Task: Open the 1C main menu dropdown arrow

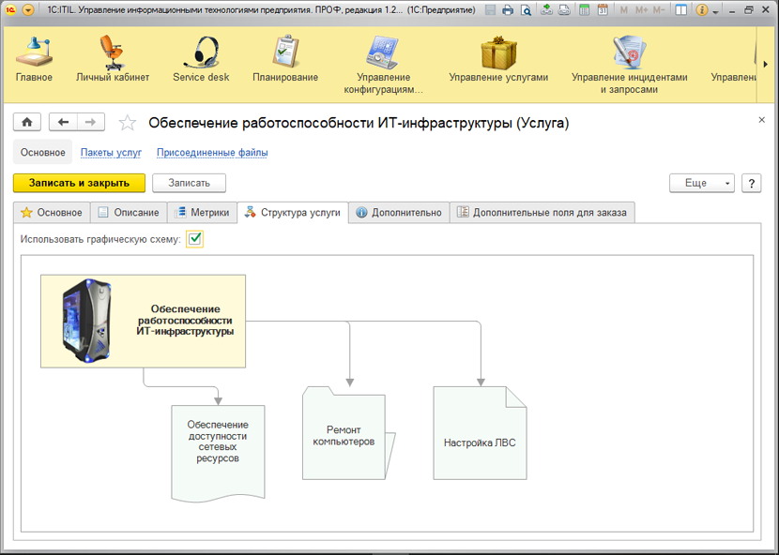Action: (28, 10)
